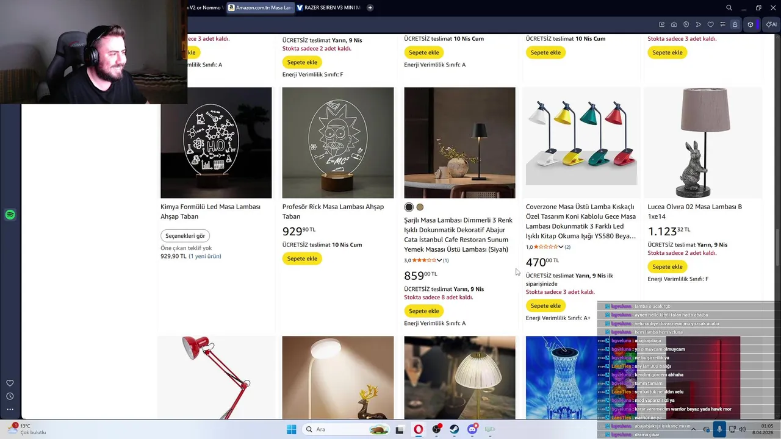Expand the 1,0 star rating dropdown for the Coverzone lamp
This screenshot has height=439, width=781.
click(x=561, y=247)
